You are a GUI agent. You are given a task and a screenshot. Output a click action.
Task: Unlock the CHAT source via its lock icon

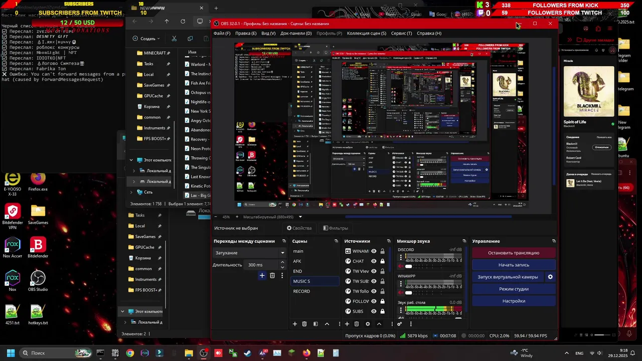pyautogui.click(x=382, y=261)
